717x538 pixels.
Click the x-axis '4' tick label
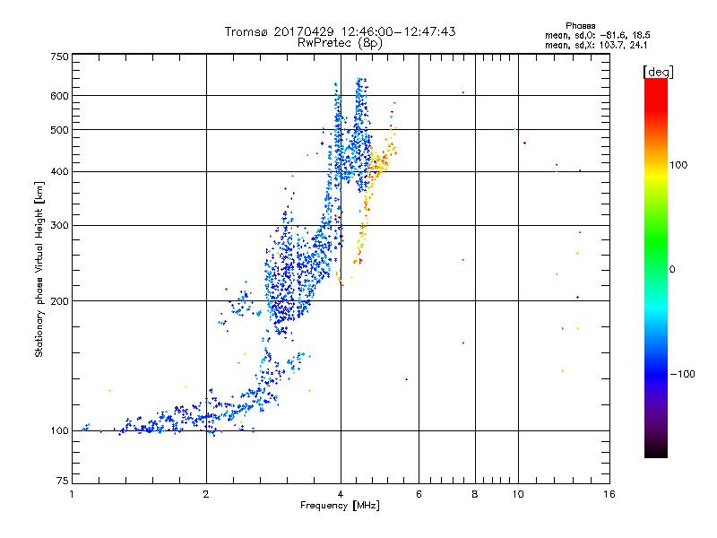pos(341,494)
